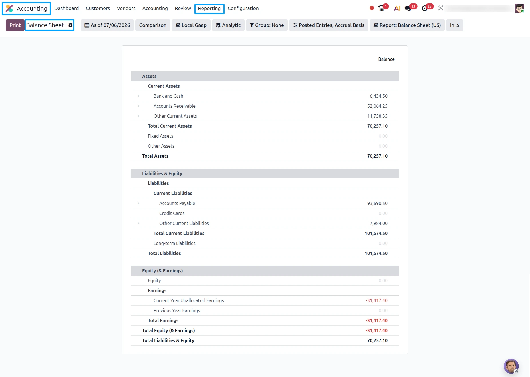Image resolution: width=530 pixels, height=377 pixels.
Task: Click the red recording dot icon
Action: tap(372, 8)
